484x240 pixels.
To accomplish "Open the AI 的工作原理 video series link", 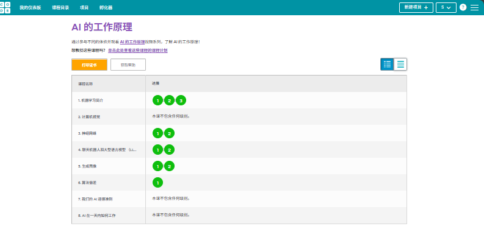I will 132,41.
